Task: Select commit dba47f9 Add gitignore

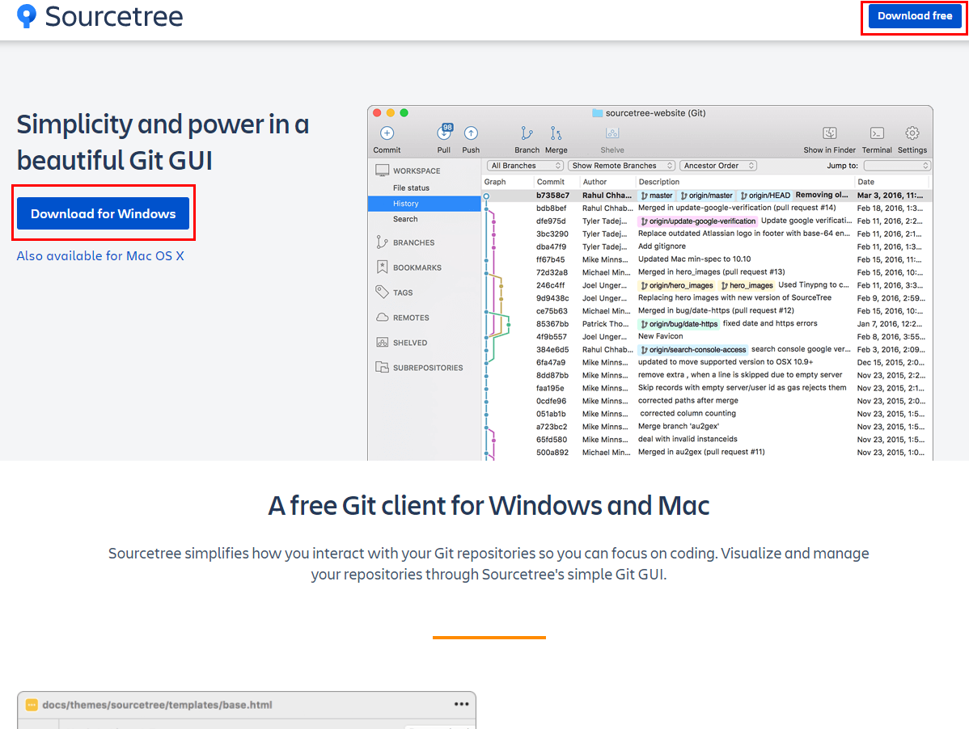Action: [x=706, y=247]
